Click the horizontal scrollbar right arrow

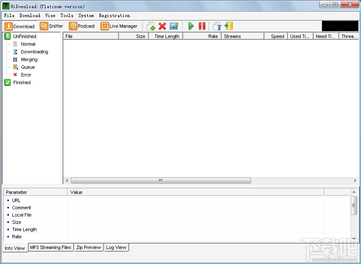[355, 181]
